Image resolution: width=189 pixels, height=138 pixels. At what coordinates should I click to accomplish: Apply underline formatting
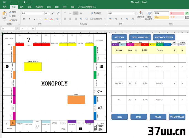pos(34,19)
